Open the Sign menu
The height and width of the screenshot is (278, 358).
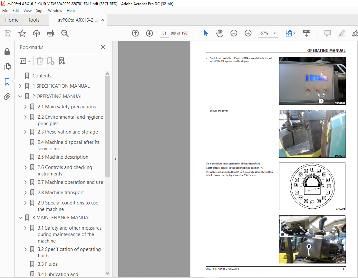(40, 11)
